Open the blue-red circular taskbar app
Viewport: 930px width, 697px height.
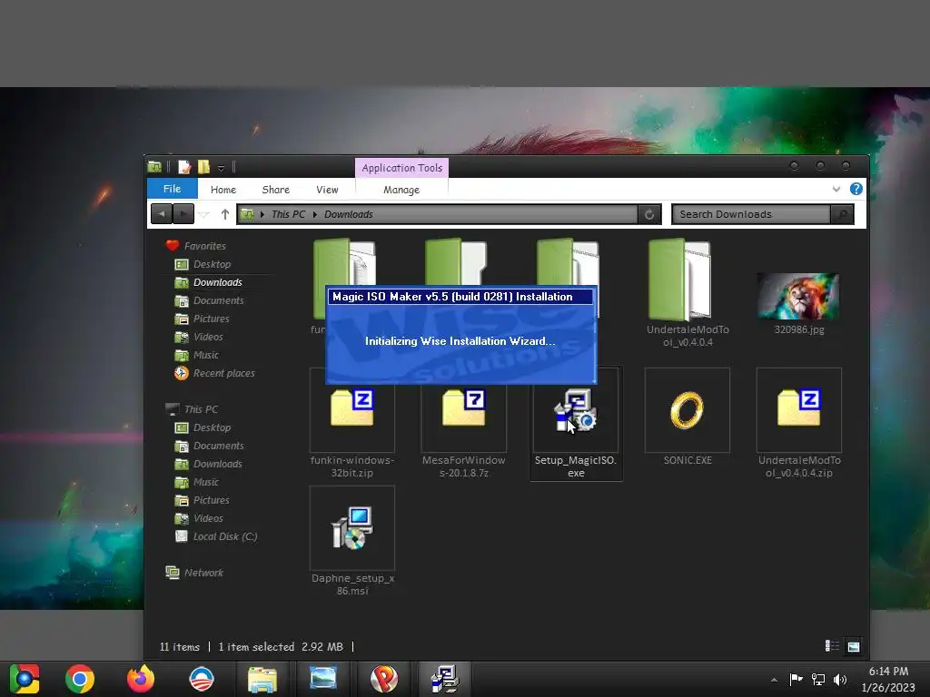[x=201, y=679]
